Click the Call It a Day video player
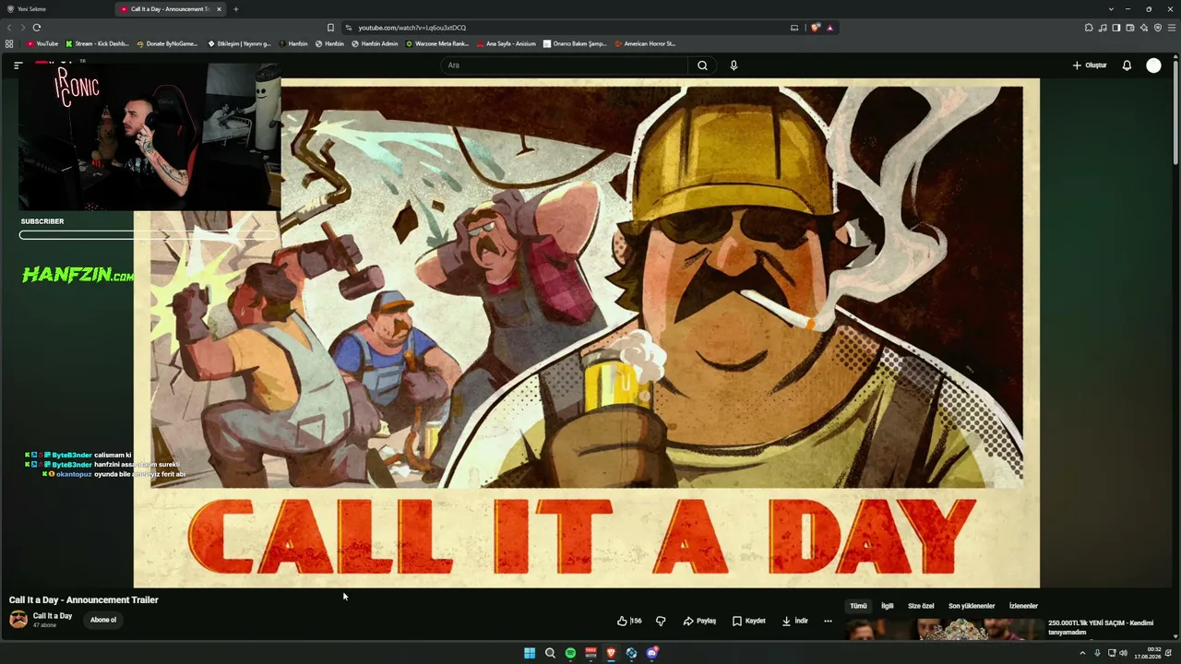This screenshot has height=664, width=1181. tap(587, 333)
